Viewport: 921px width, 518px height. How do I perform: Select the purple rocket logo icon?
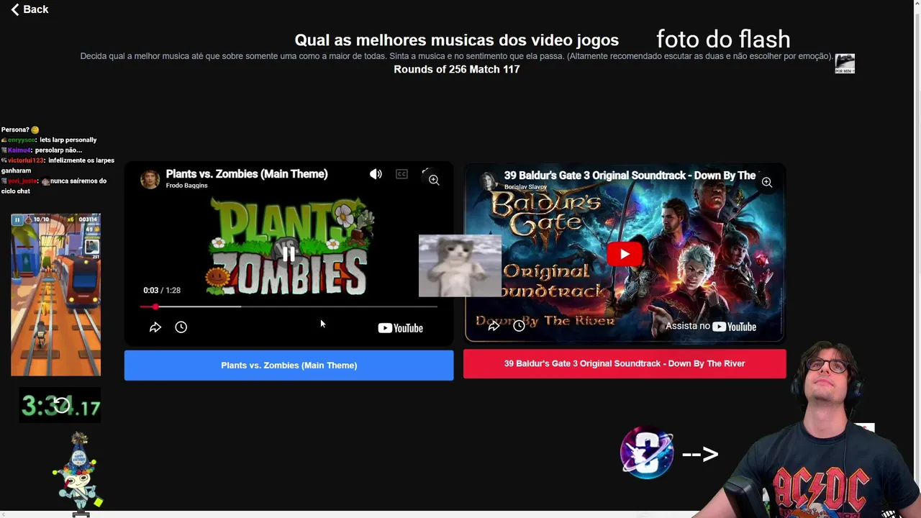tap(647, 453)
